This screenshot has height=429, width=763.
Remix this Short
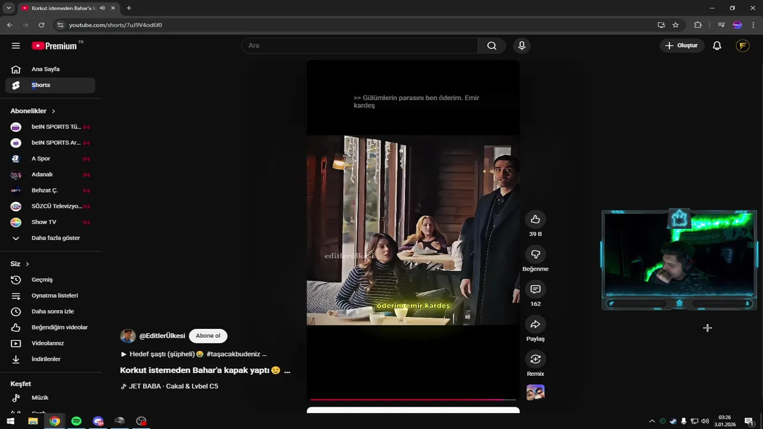(535, 359)
